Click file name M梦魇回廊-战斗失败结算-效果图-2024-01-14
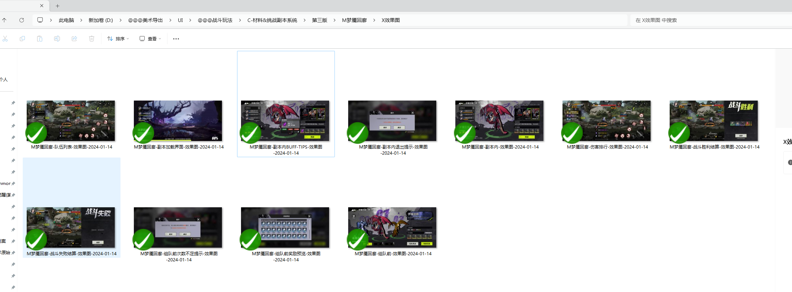792x292 pixels. (71, 254)
